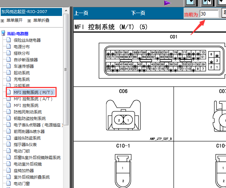Click the purple play arrow icon
The height and width of the screenshot is (188, 226).
(x=167, y=3)
